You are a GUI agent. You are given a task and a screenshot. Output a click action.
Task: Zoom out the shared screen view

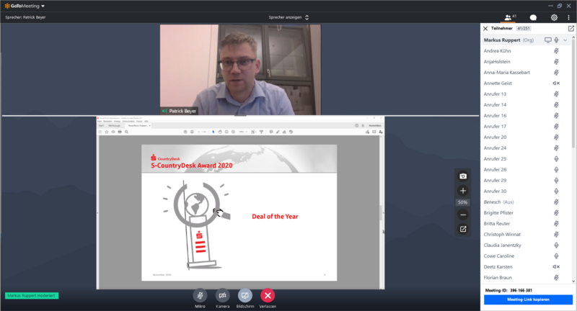click(x=463, y=215)
